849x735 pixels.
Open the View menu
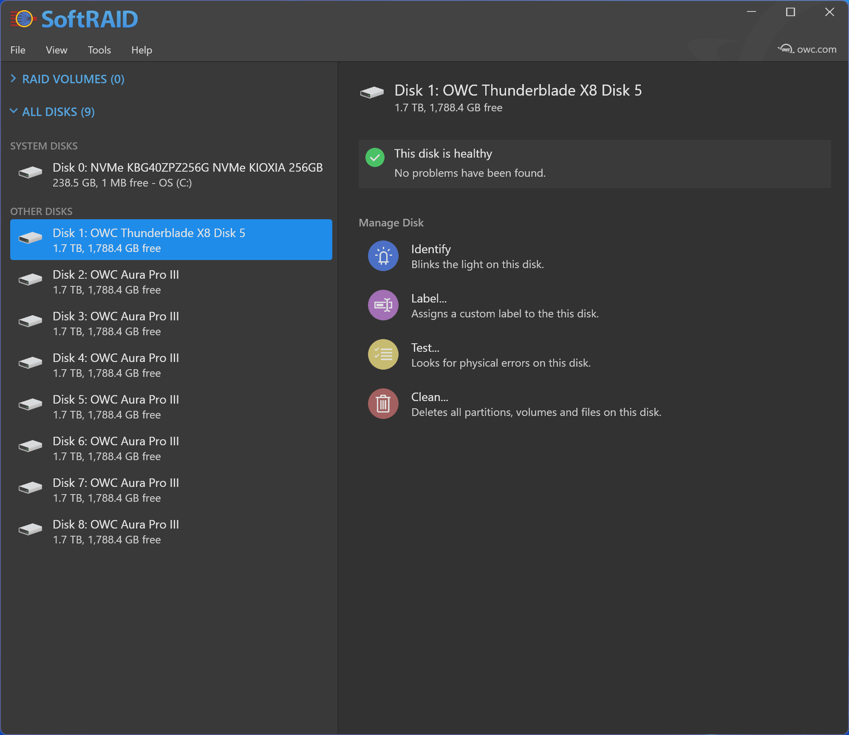tap(57, 50)
